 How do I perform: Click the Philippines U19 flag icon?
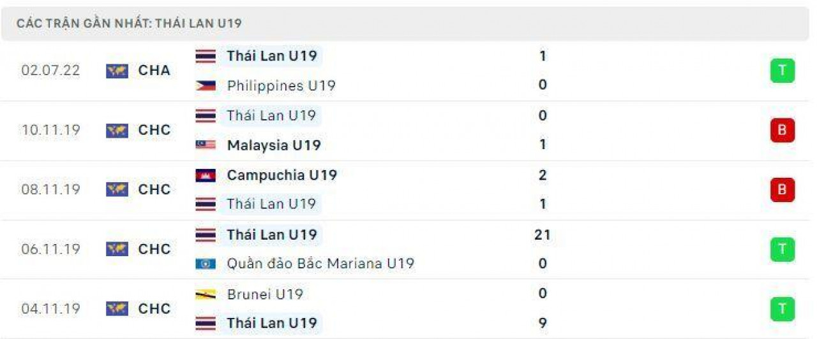[206, 85]
